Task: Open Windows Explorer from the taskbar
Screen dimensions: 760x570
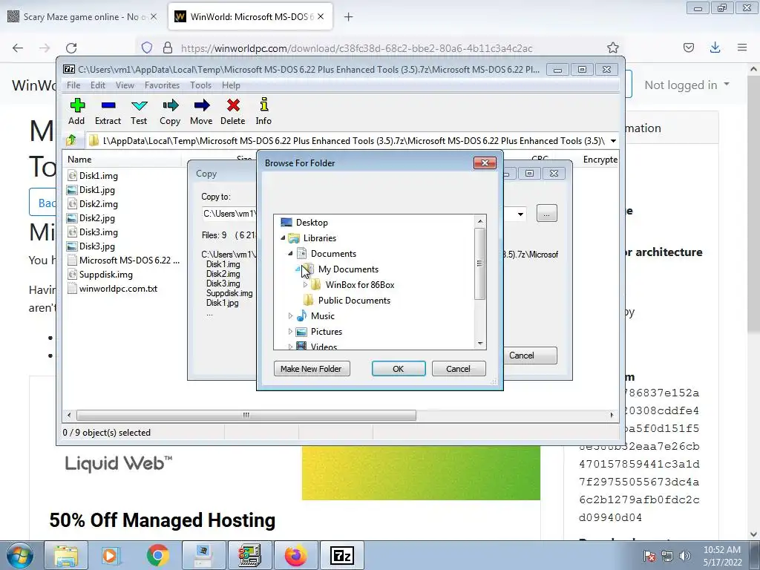Action: tap(66, 555)
